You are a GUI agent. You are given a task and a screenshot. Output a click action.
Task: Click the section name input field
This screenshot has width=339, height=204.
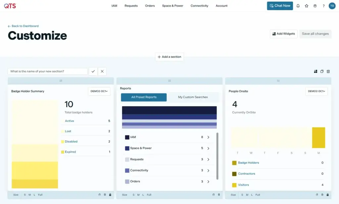pyautogui.click(x=48, y=72)
